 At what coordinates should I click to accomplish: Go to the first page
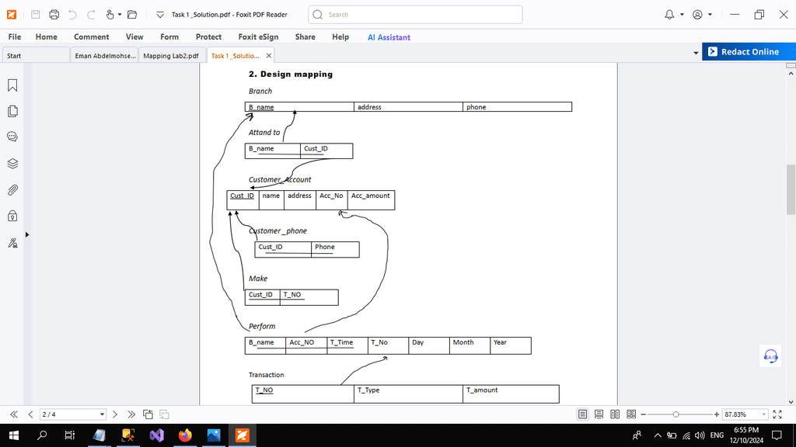coord(14,414)
